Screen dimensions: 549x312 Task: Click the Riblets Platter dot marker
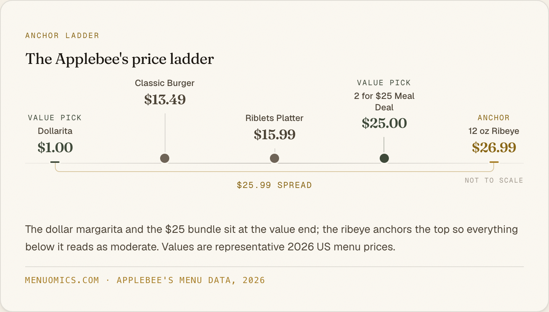(x=274, y=158)
